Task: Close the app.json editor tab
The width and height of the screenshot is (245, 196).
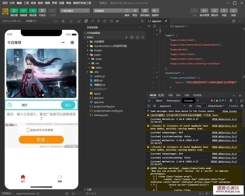Action: [166, 21]
